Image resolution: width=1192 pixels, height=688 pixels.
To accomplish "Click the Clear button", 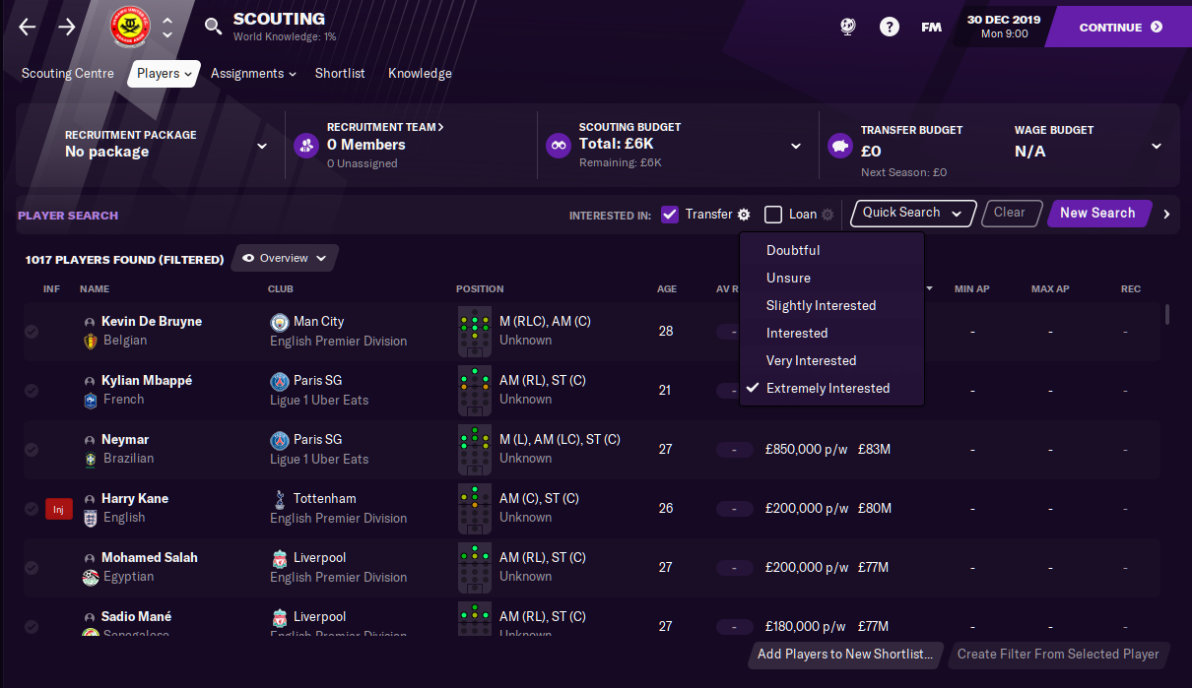I will [x=1010, y=213].
